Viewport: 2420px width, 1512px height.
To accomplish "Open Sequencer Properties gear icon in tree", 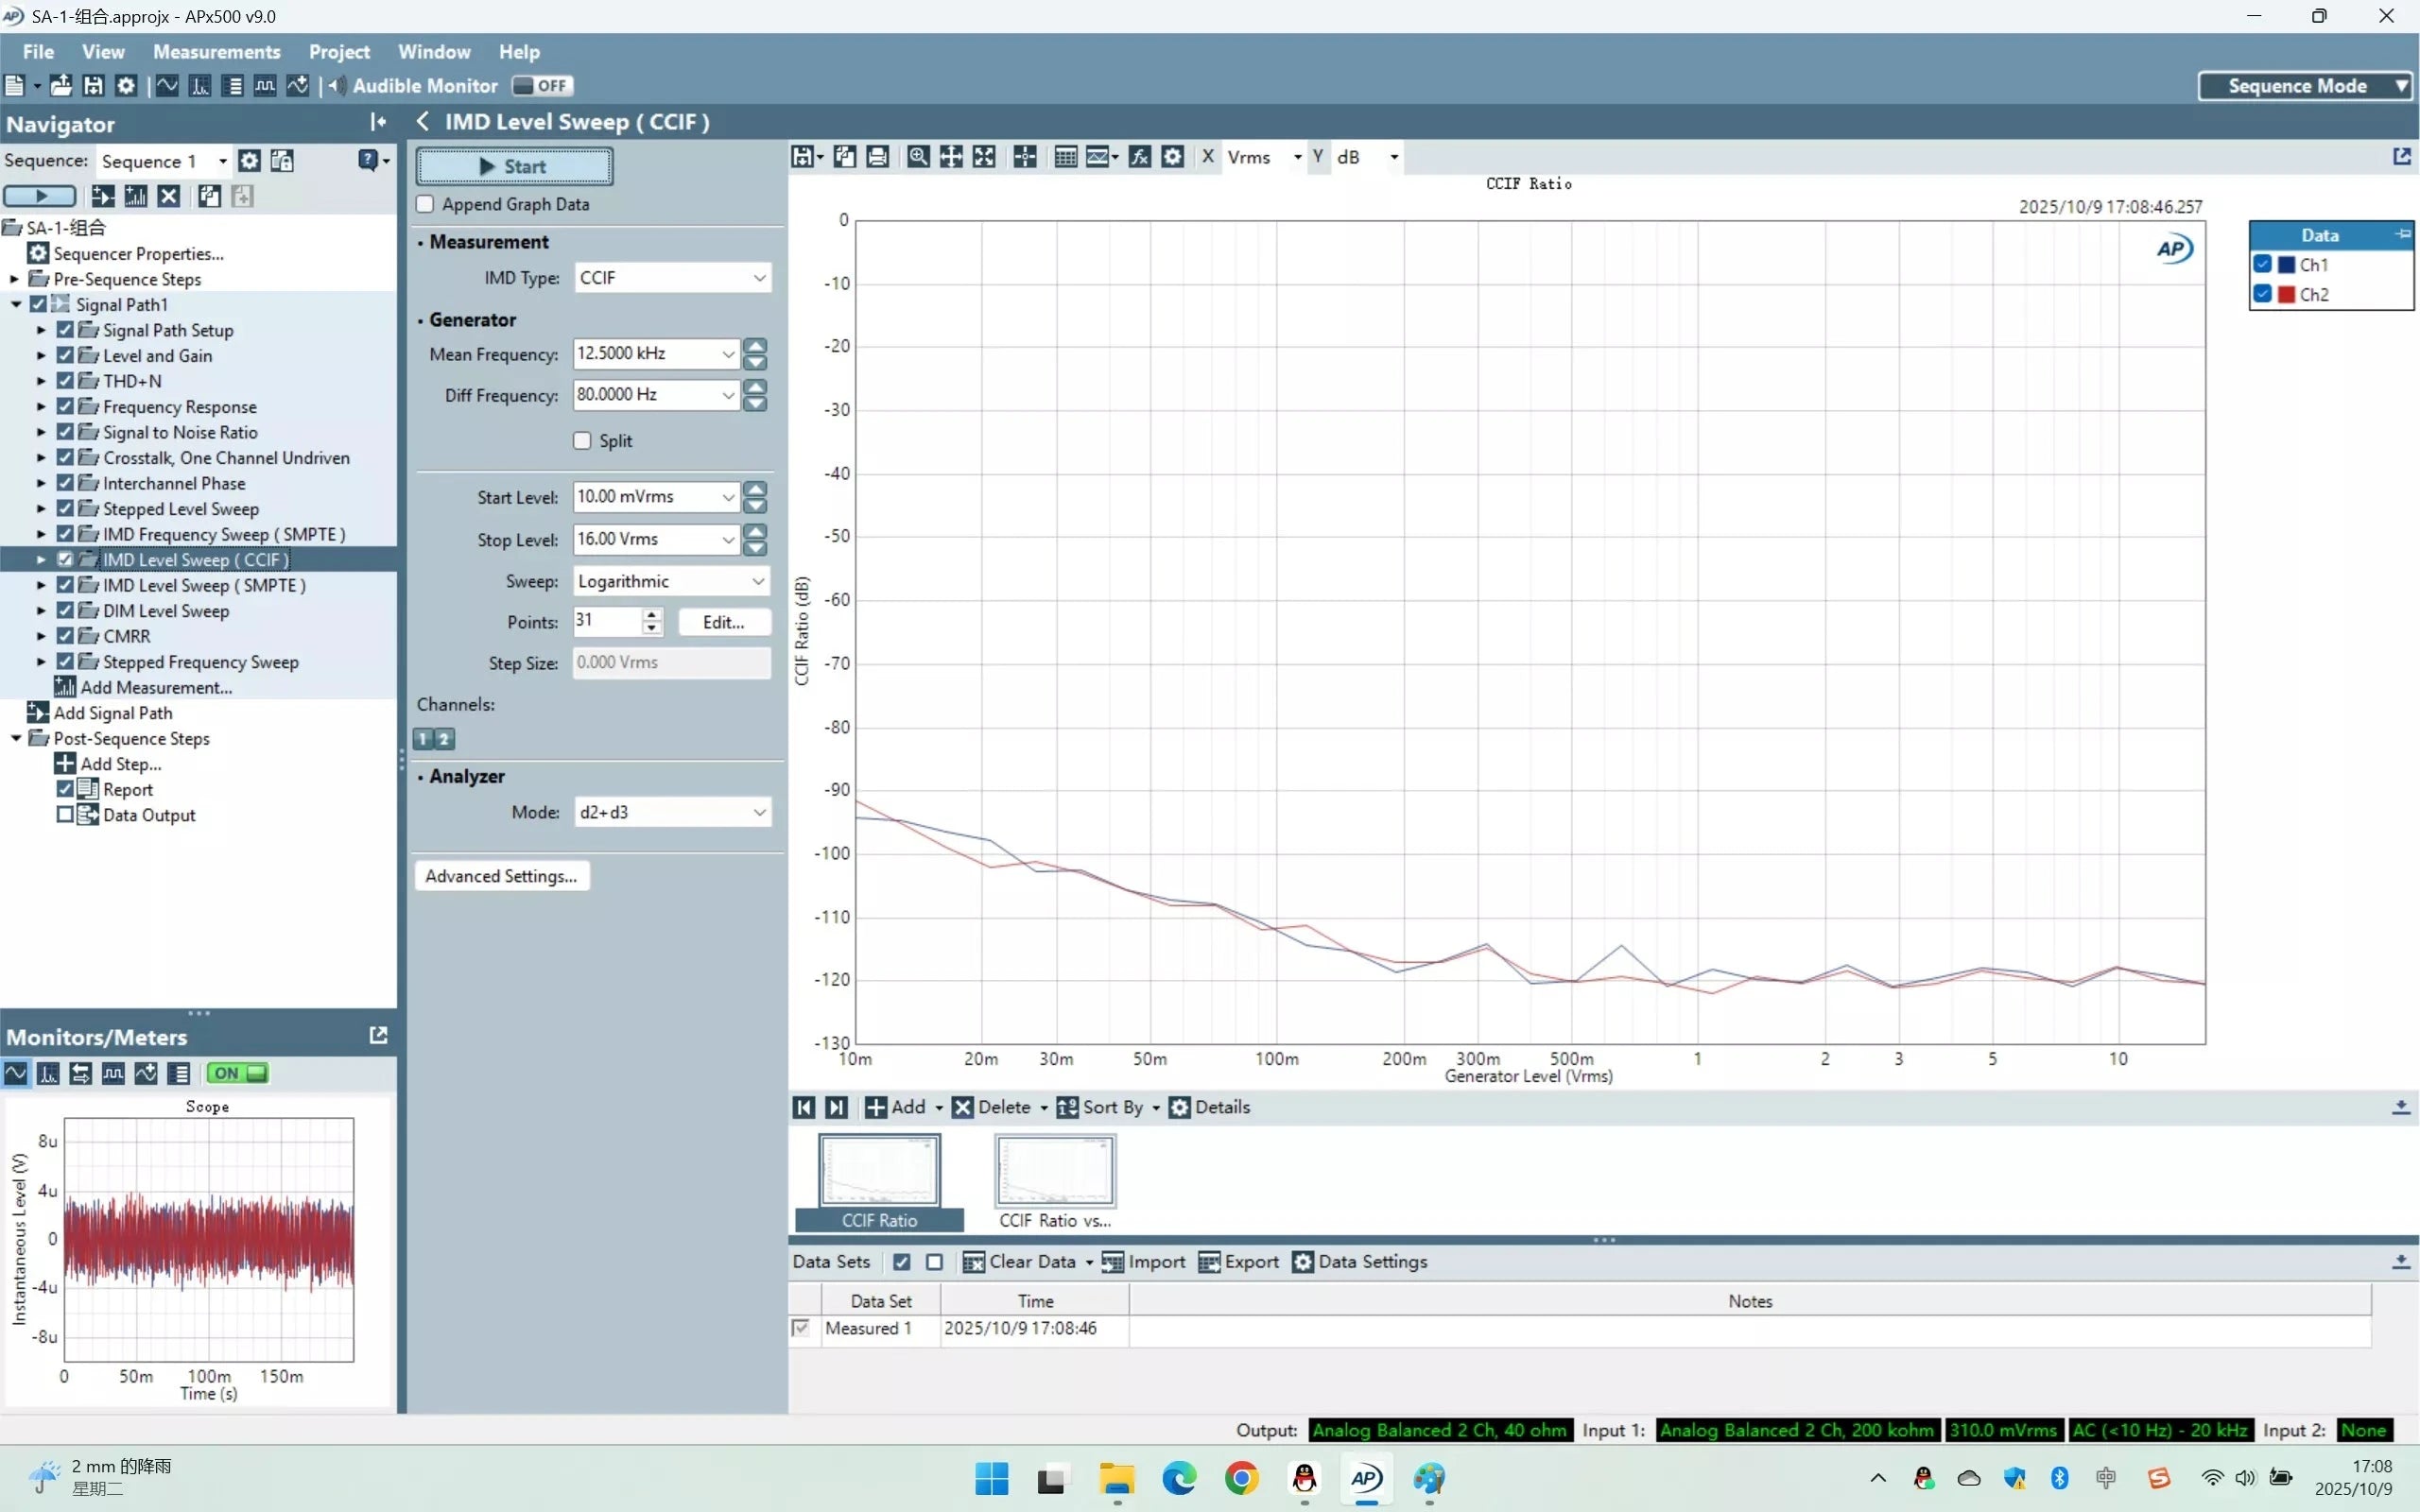I will [38, 253].
